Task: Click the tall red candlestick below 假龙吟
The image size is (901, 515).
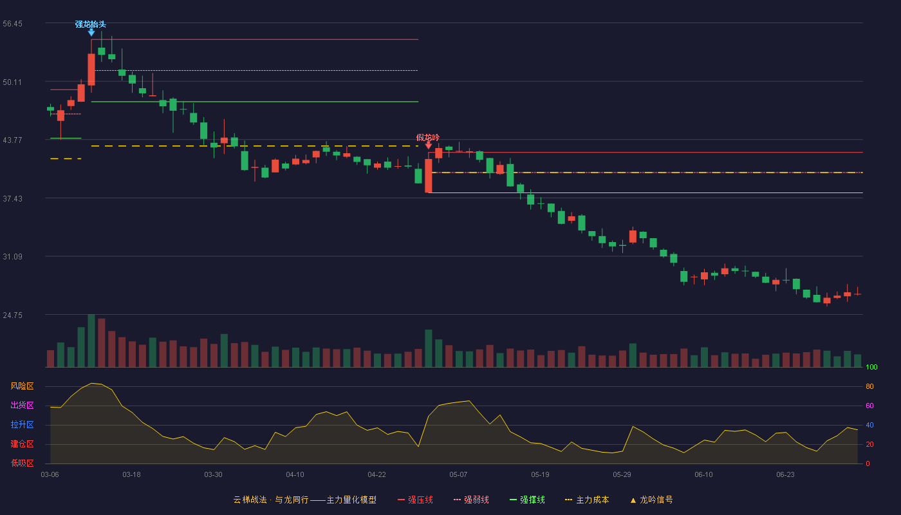Action: click(429, 176)
